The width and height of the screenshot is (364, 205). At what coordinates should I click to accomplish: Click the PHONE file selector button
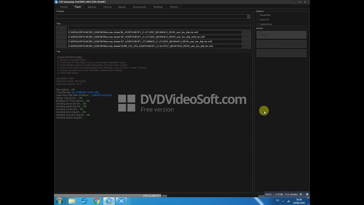pyautogui.click(x=61, y=42)
